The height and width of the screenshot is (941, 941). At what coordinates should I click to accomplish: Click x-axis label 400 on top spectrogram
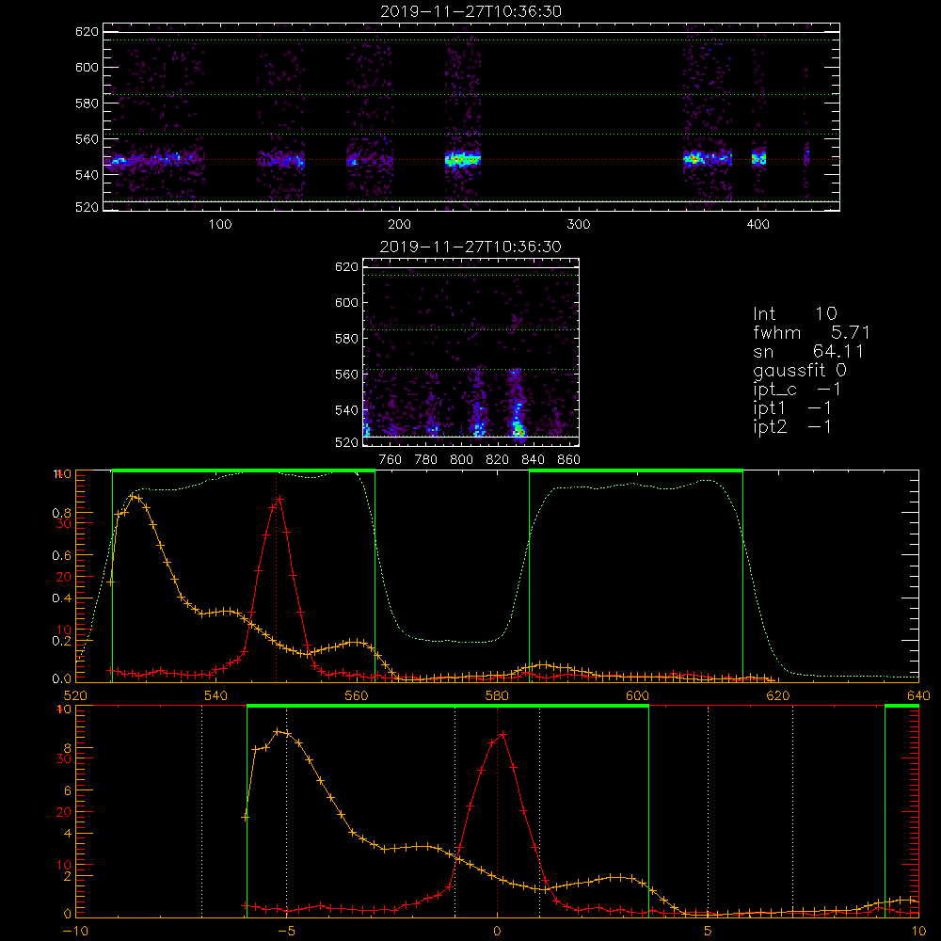point(758,225)
